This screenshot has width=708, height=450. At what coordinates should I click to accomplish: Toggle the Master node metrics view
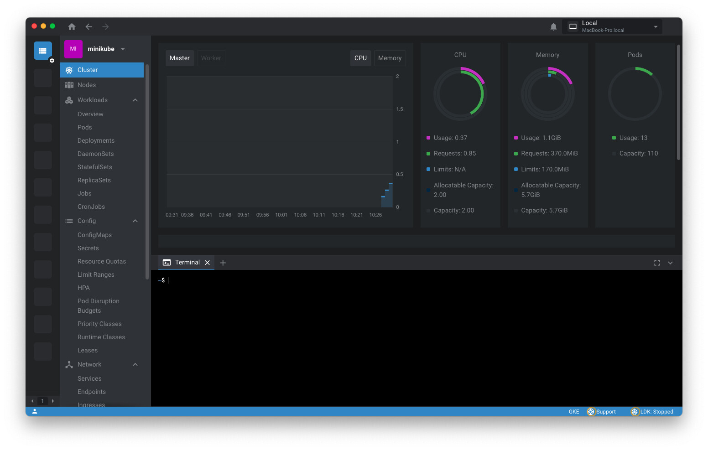[179, 58]
